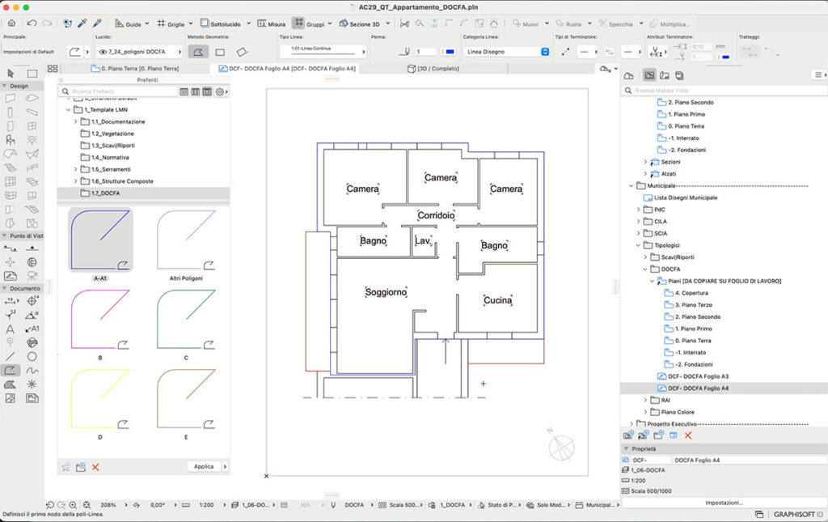Open the Sezione 3D dropdown arrow
This screenshot has height=522, width=828.
387,23
